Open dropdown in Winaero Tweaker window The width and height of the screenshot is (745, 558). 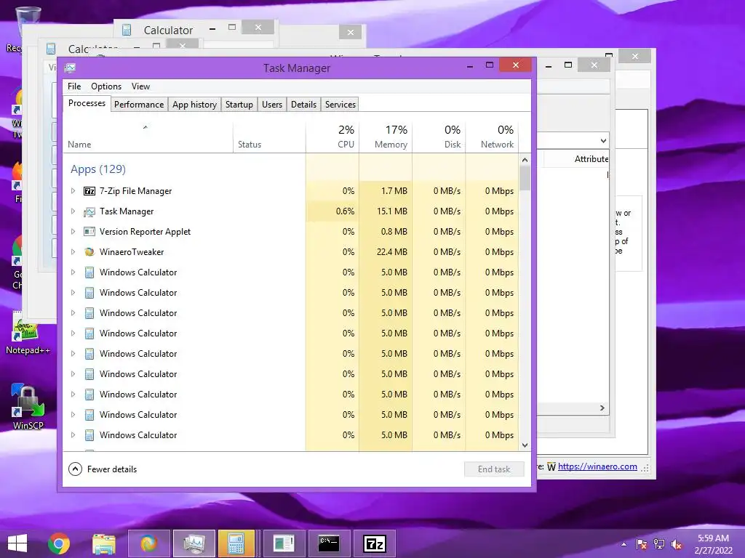pyautogui.click(x=603, y=141)
